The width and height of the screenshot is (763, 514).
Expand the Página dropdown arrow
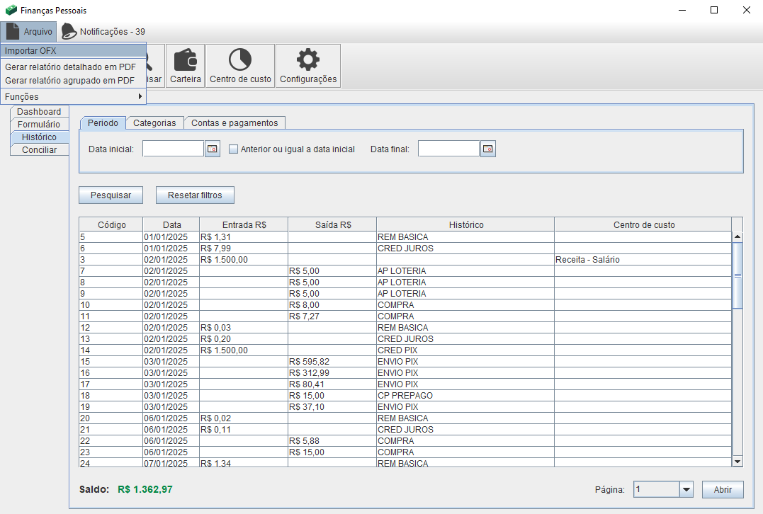click(x=686, y=489)
